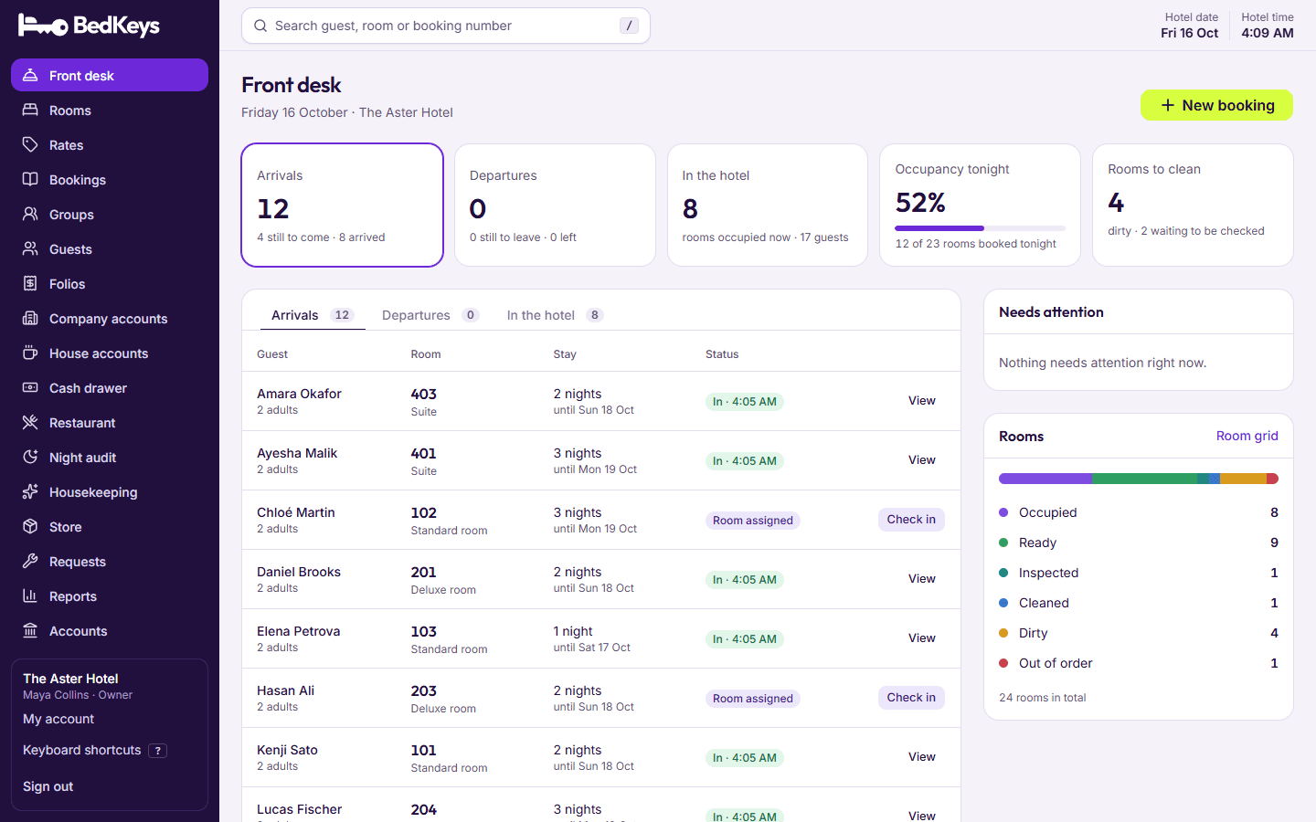Image resolution: width=1316 pixels, height=822 pixels.
Task: Switch to the Arrivals tab
Action: click(x=313, y=315)
